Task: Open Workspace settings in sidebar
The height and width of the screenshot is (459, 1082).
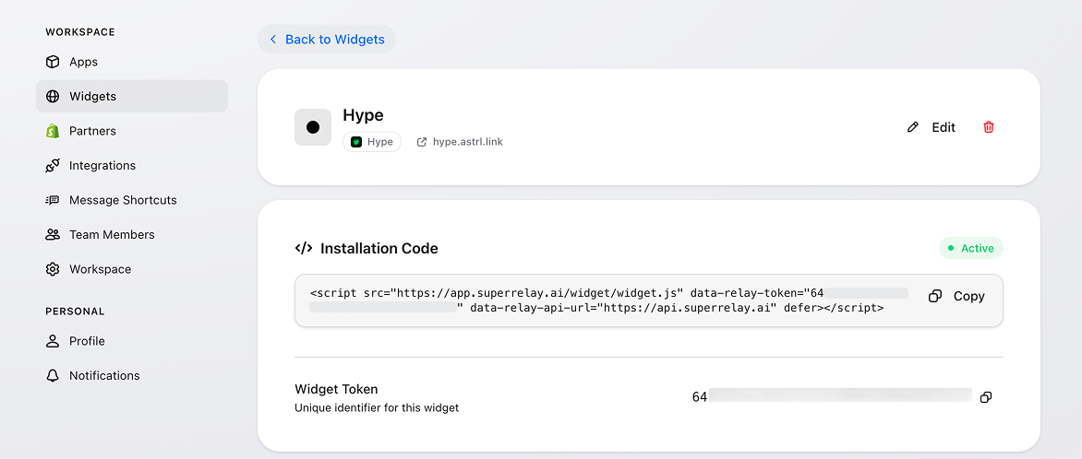Action: (100, 269)
